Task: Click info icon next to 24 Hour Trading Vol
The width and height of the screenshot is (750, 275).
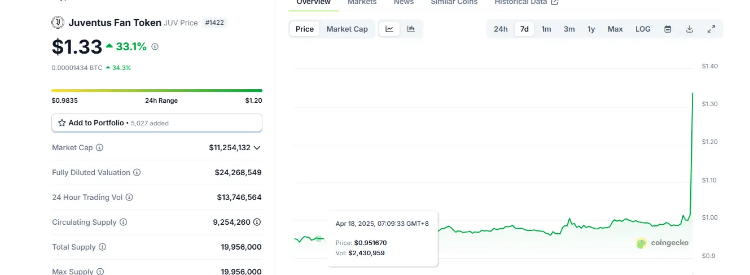Action: tap(129, 197)
